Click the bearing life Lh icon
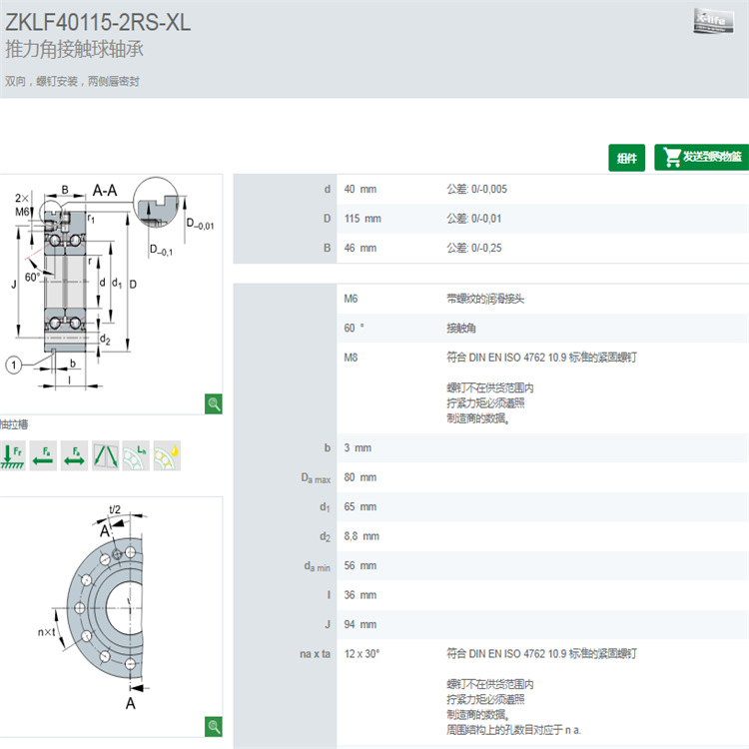This screenshot has height=749, width=749. (x=136, y=455)
